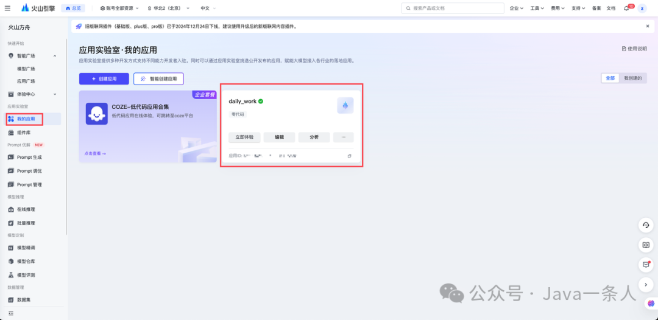Click the 企业套餐 badge on COZE card
658x320 pixels.
204,95
